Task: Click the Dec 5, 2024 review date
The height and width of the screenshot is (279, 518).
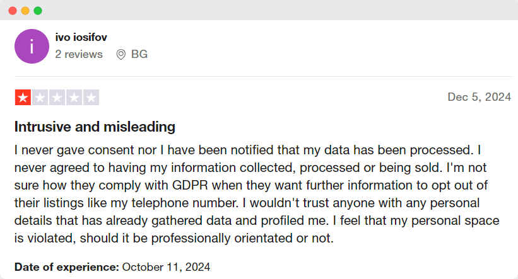Action: [479, 97]
